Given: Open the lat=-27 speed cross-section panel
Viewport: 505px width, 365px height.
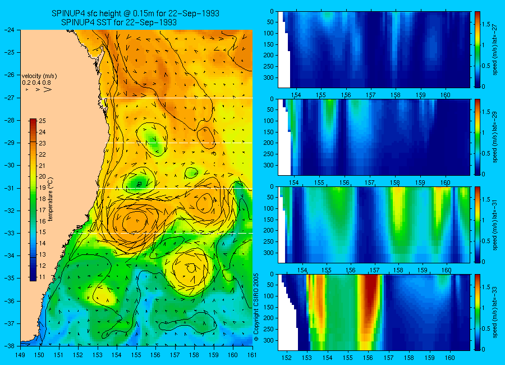Looking at the screenshot, I should pos(374,49).
